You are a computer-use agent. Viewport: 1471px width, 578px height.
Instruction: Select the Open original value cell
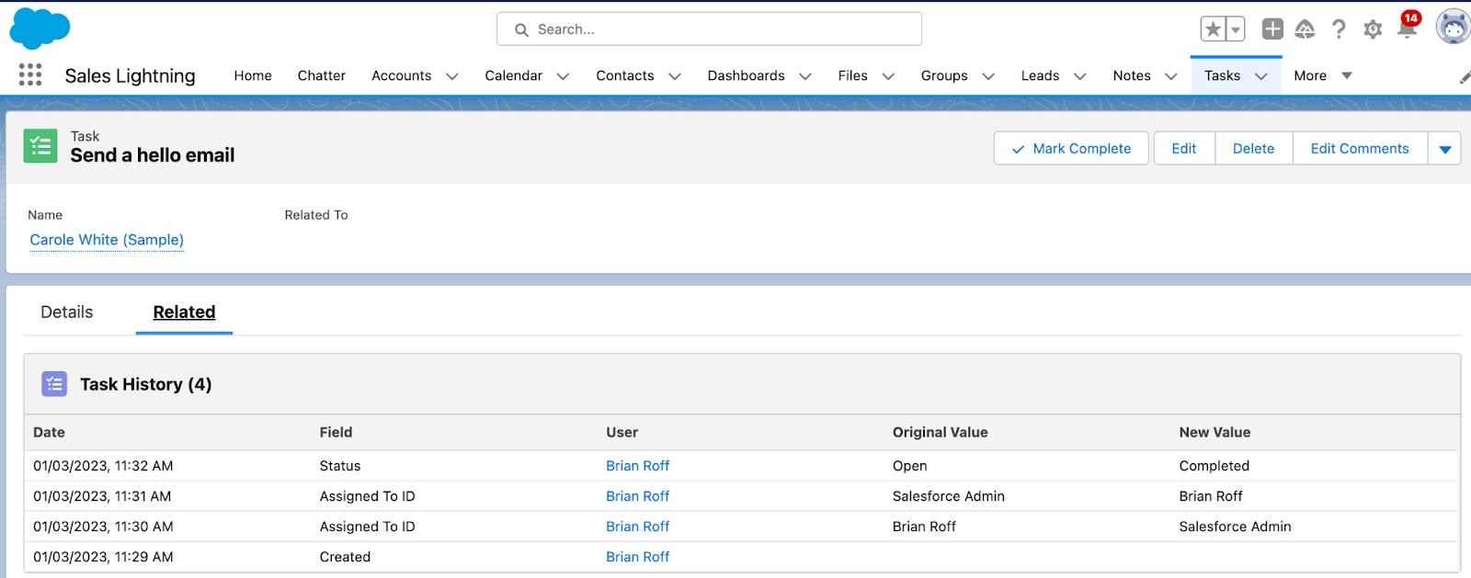click(x=909, y=466)
